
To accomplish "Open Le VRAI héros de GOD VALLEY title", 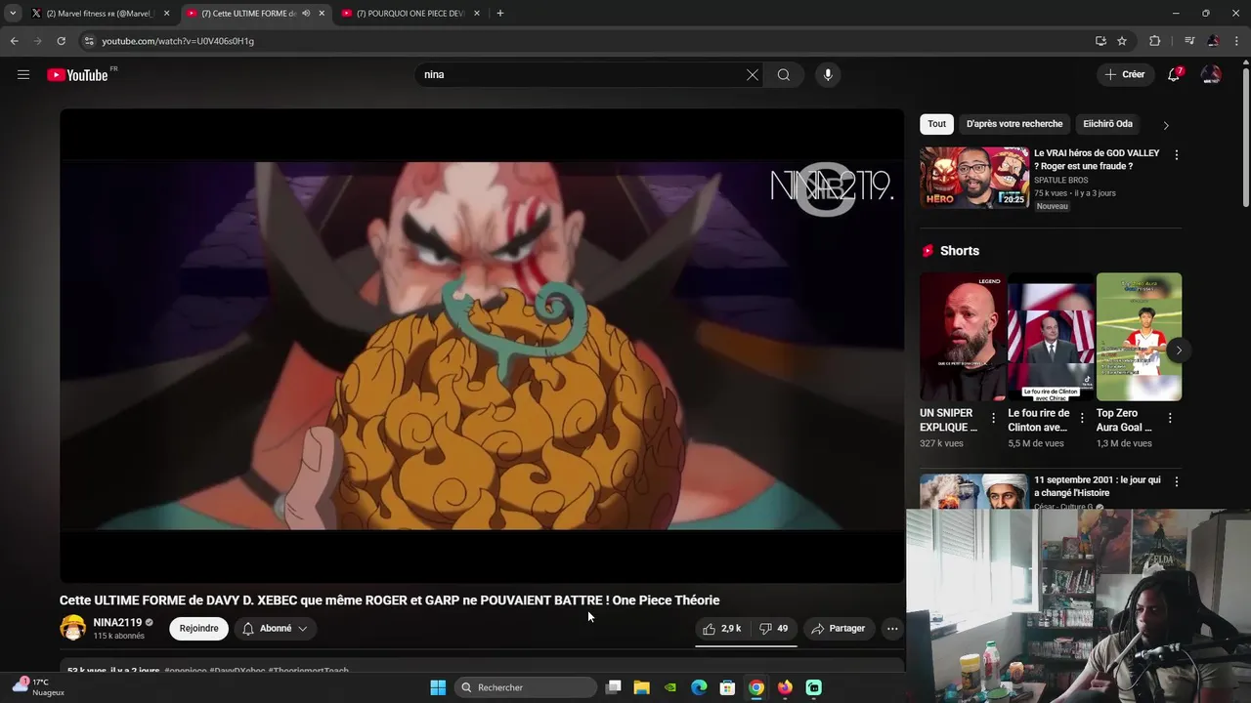I will tap(1097, 159).
